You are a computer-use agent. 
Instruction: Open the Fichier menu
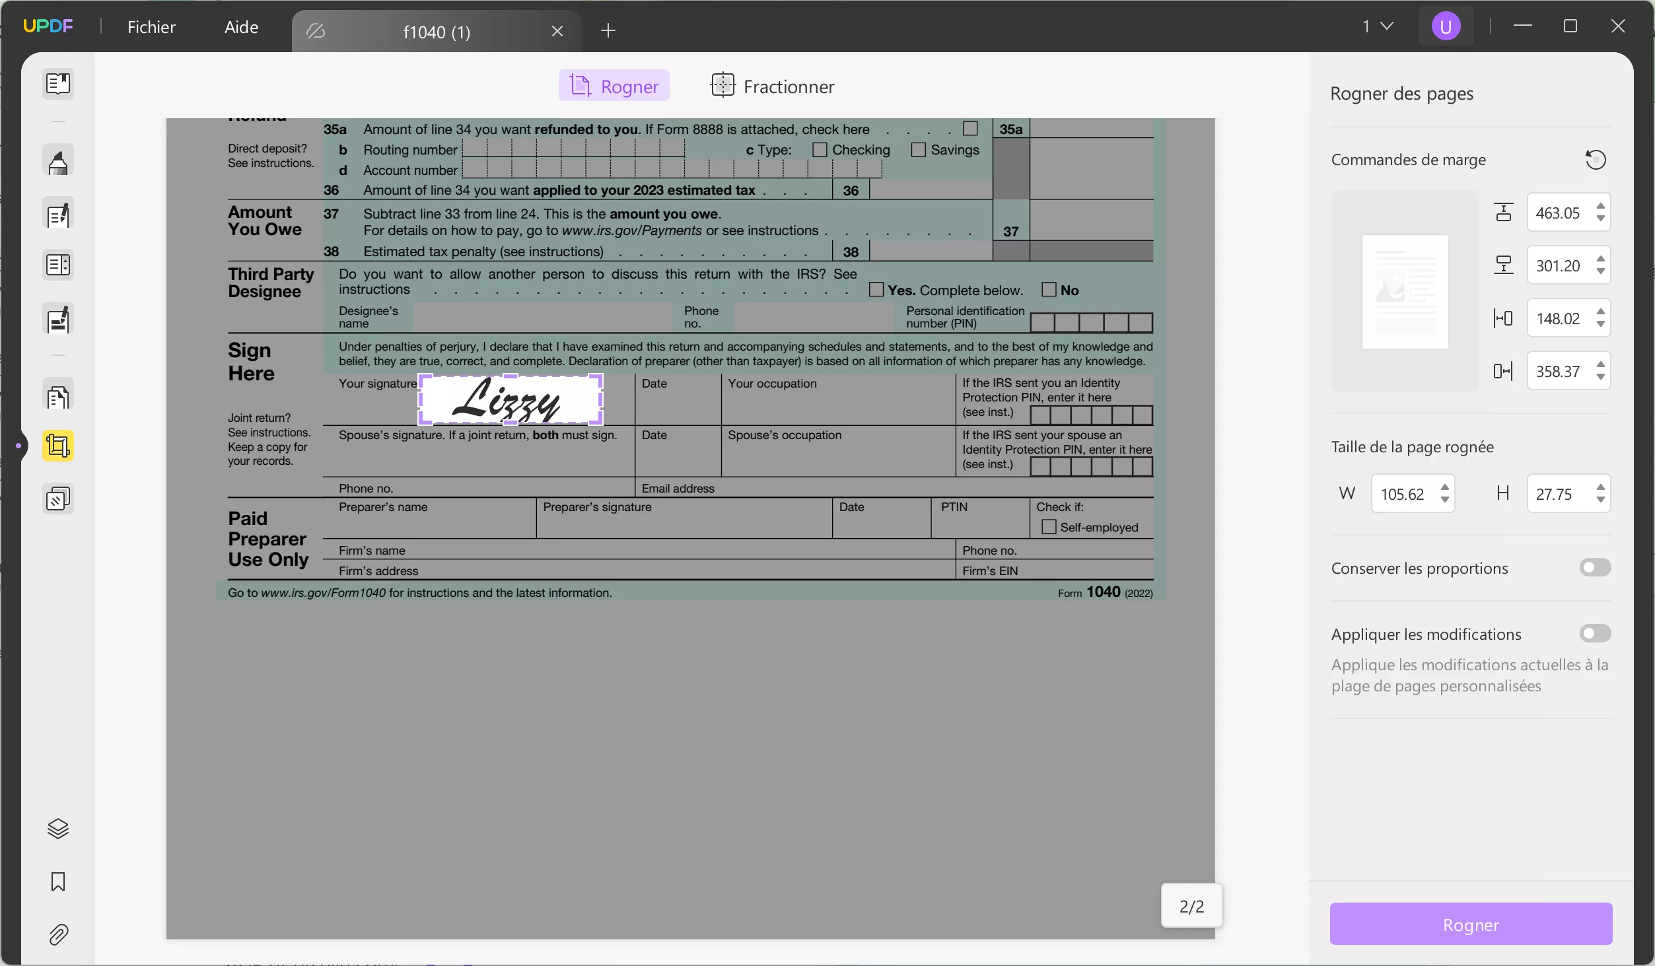pyautogui.click(x=151, y=26)
